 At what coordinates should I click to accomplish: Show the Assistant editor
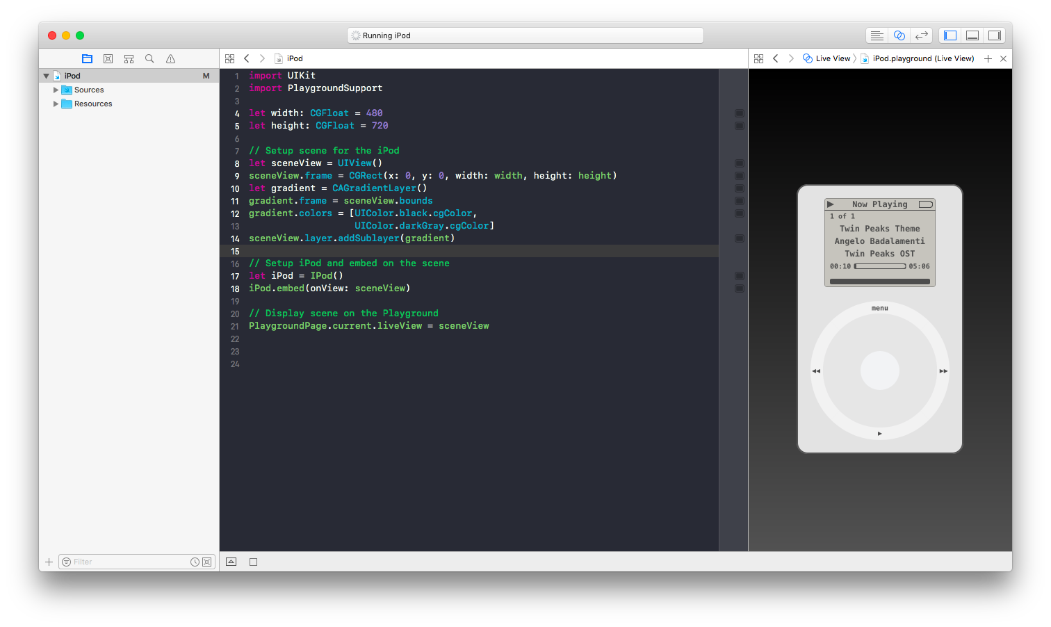[899, 35]
